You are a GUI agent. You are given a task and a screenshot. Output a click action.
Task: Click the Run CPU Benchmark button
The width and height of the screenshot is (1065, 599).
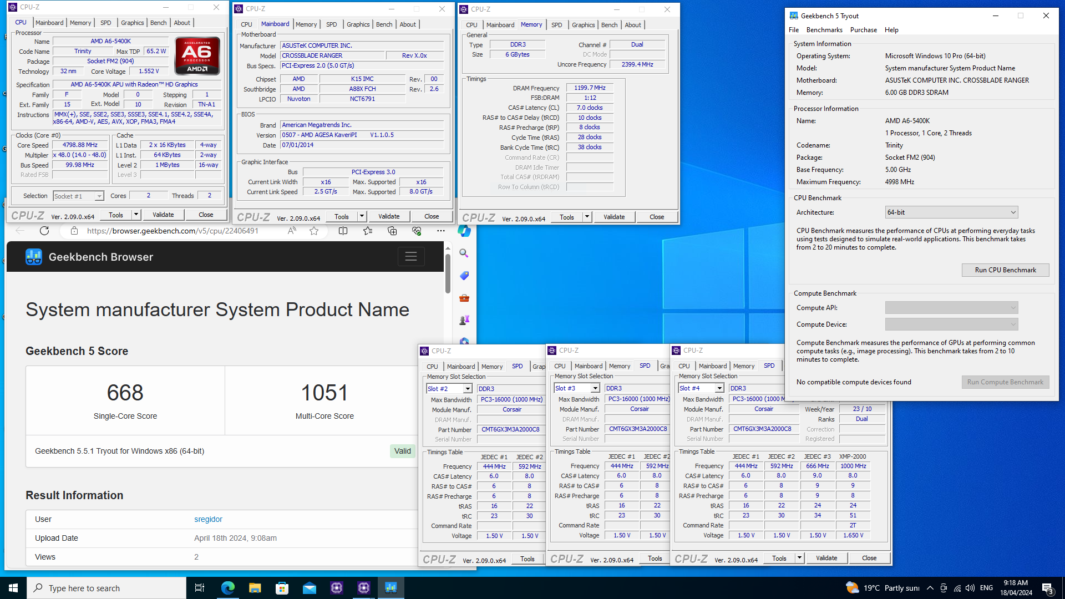pos(1005,270)
